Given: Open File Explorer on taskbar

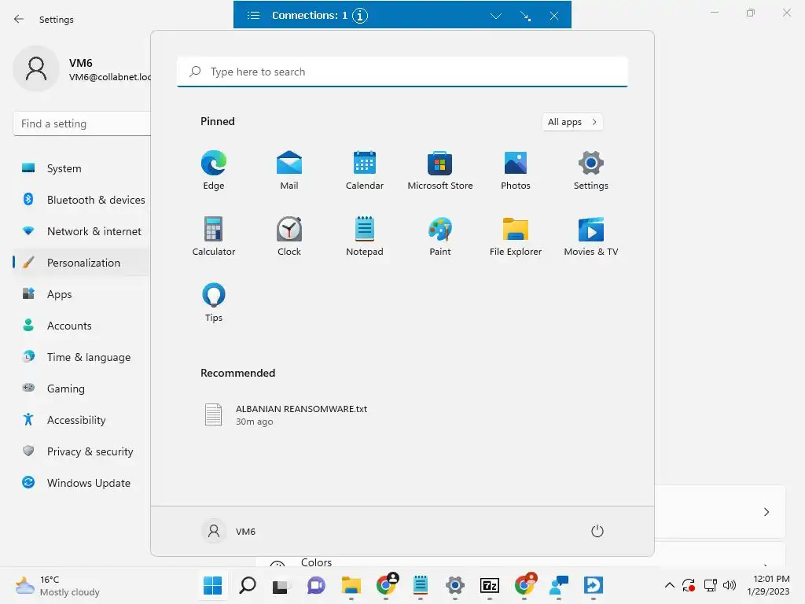Looking at the screenshot, I should (351, 585).
